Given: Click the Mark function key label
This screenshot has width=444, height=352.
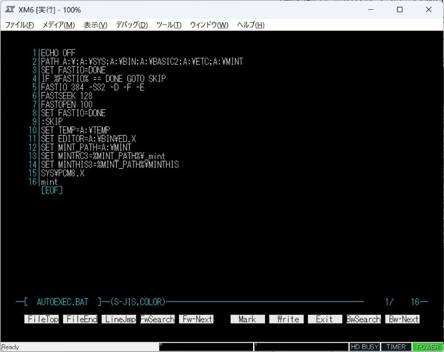Looking at the screenshot, I should [248, 319].
